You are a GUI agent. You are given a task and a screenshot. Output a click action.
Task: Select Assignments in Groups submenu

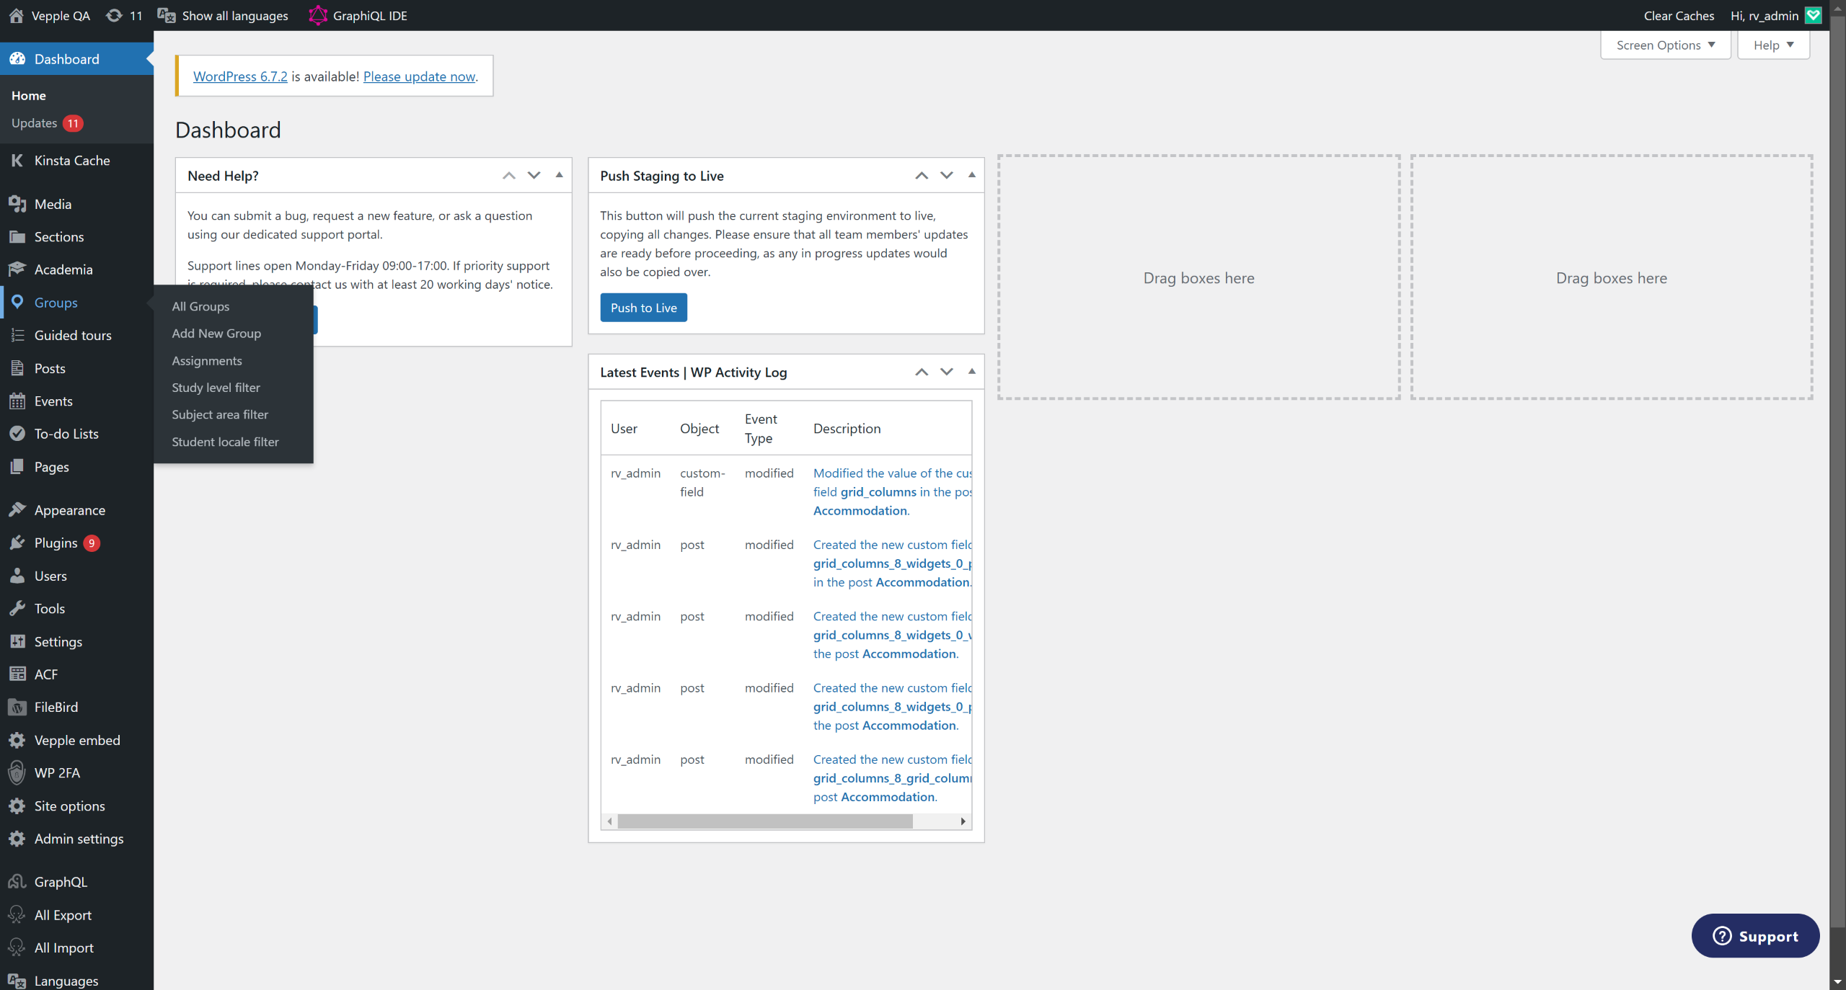coord(207,361)
